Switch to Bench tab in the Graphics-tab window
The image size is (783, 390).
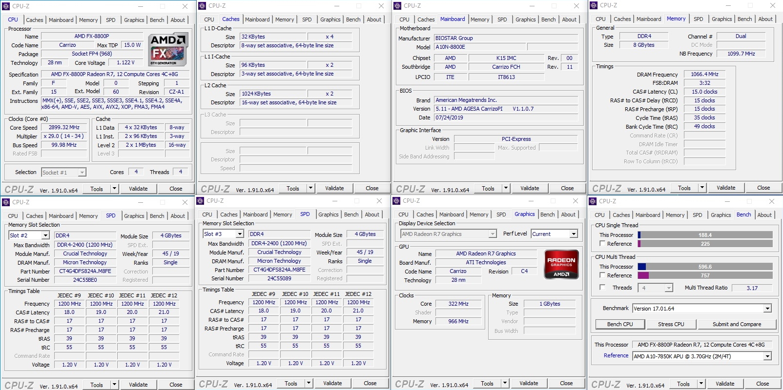(x=548, y=214)
